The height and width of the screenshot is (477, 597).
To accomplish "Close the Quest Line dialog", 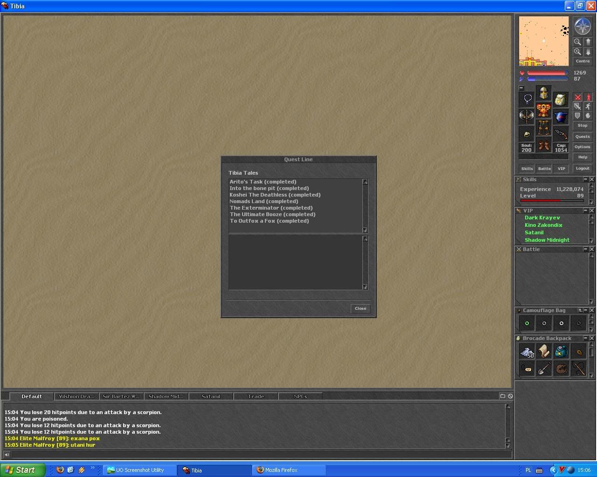I will pyautogui.click(x=361, y=308).
